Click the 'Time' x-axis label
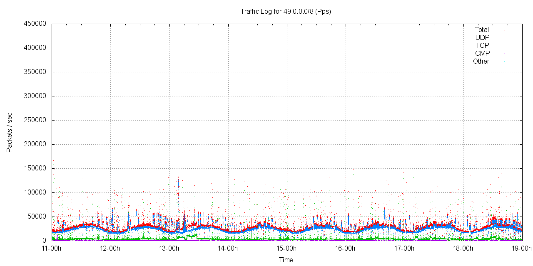533x266 pixels. point(286,260)
